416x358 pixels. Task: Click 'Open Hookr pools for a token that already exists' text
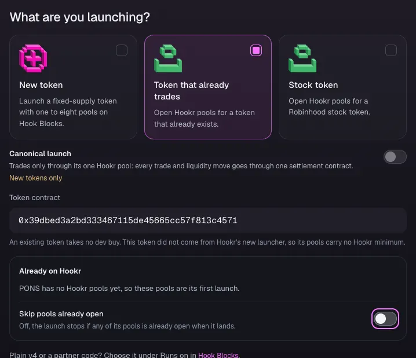point(205,119)
